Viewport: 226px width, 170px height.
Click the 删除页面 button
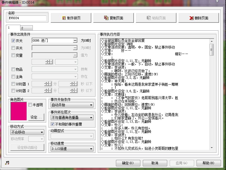tap(199, 18)
